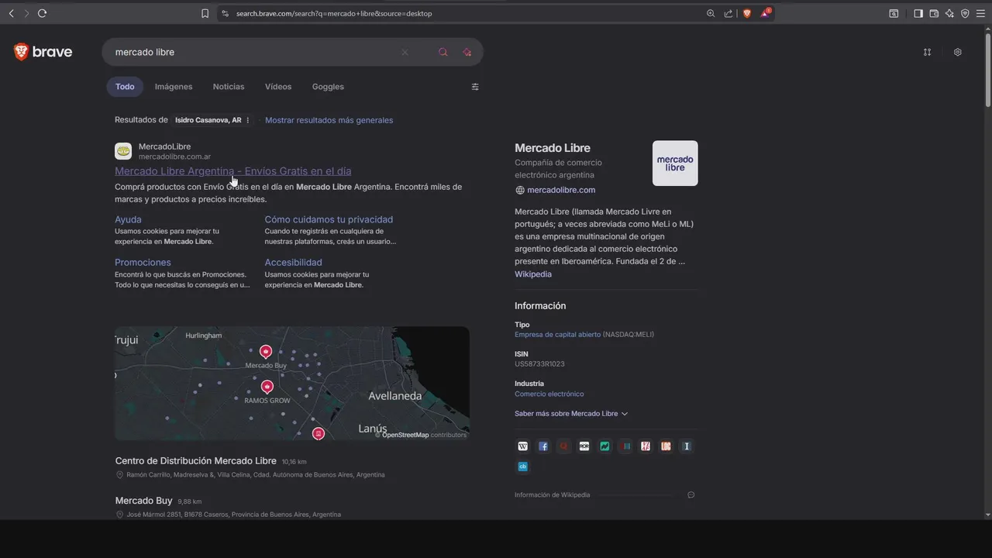992x558 pixels.
Task: Open location options for Isidro Casanova, AR
Action: 248,120
